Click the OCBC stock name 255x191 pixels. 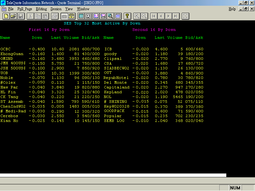(x=5, y=49)
